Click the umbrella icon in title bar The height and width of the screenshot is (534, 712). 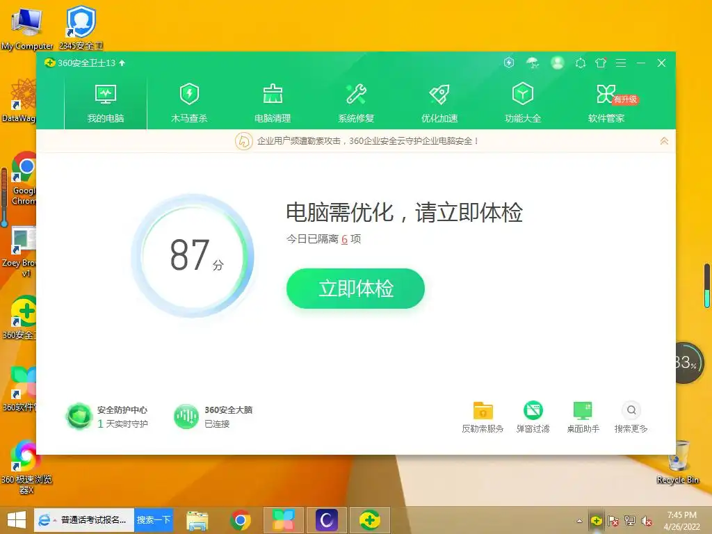coord(533,63)
